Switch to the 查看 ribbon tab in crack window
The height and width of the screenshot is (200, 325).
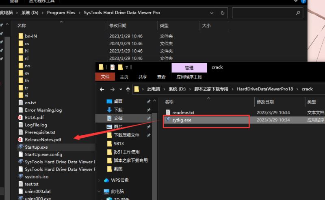click(x=161, y=77)
